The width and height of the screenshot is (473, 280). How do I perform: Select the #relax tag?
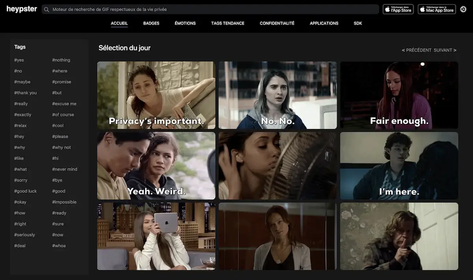20,126
